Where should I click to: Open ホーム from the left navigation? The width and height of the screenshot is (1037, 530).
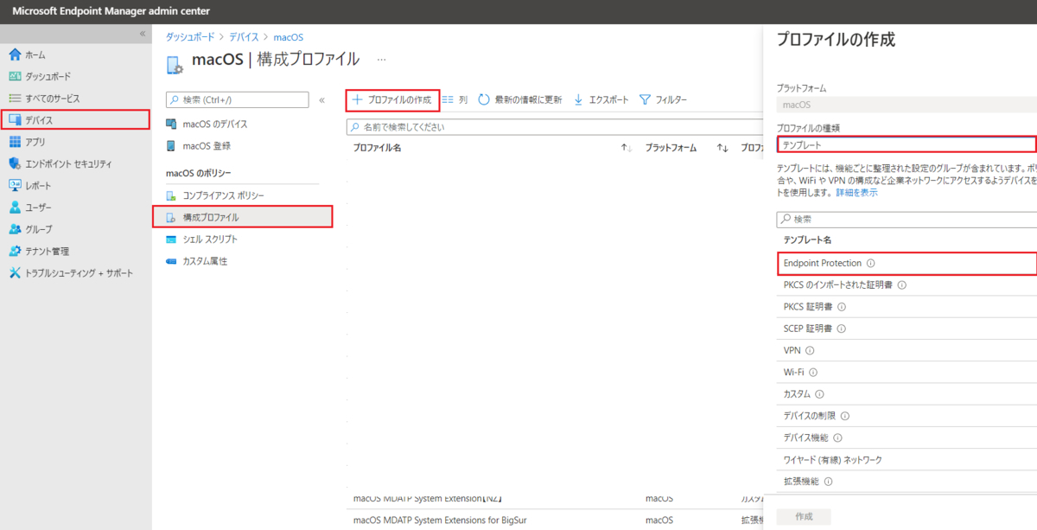[35, 54]
